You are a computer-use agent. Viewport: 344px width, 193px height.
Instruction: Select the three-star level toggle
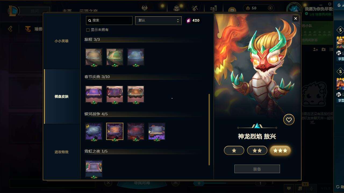[280, 150]
